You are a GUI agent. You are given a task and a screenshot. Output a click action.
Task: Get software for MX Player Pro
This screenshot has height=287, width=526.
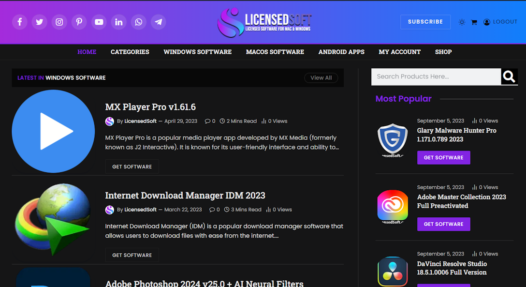132,166
